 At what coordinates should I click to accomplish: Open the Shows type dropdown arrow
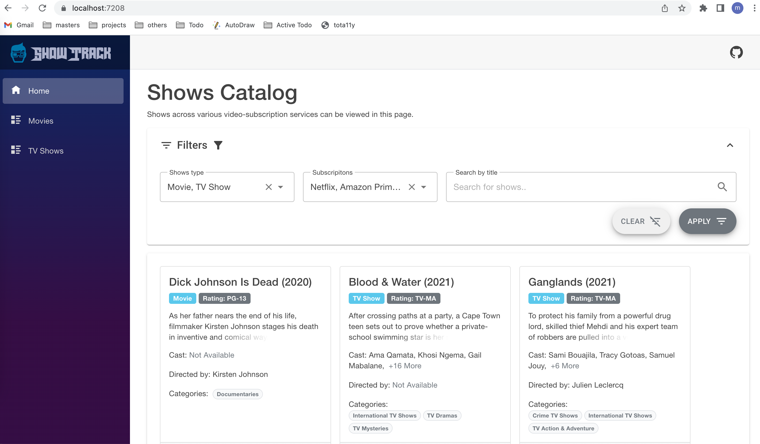281,187
